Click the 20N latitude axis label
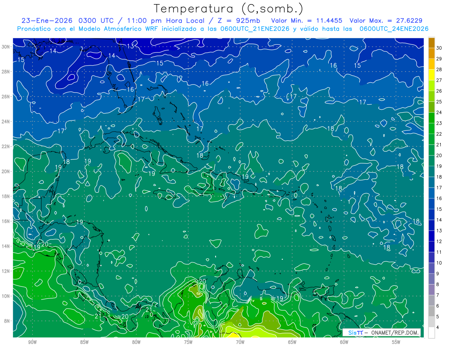Image resolution: width=449 pixels, height=347 pixels. [6, 171]
